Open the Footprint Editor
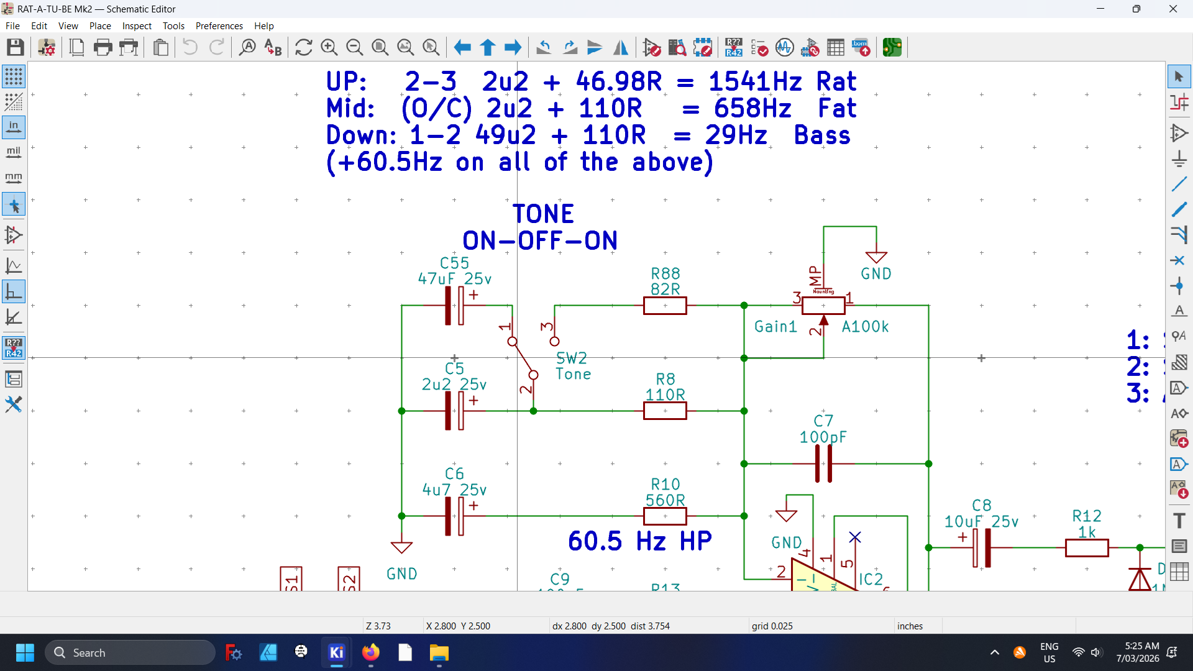Screen dimensions: 1193x671 (703, 47)
